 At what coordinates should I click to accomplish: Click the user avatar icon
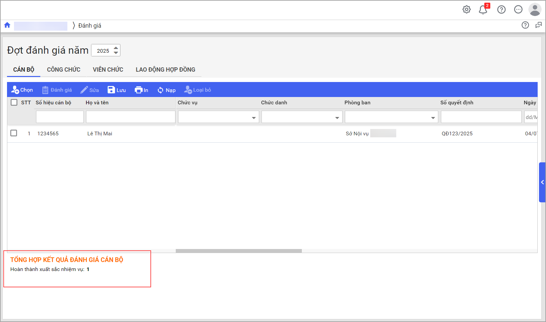click(535, 10)
